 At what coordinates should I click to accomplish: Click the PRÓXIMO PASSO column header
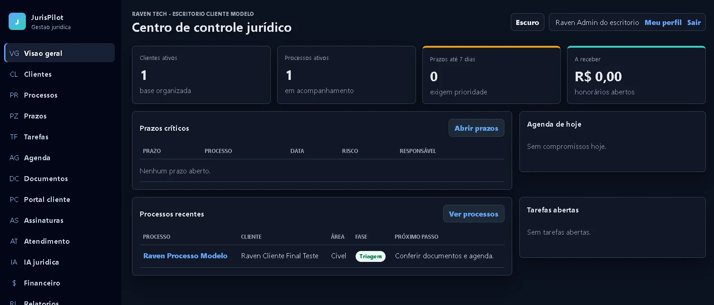point(416,236)
